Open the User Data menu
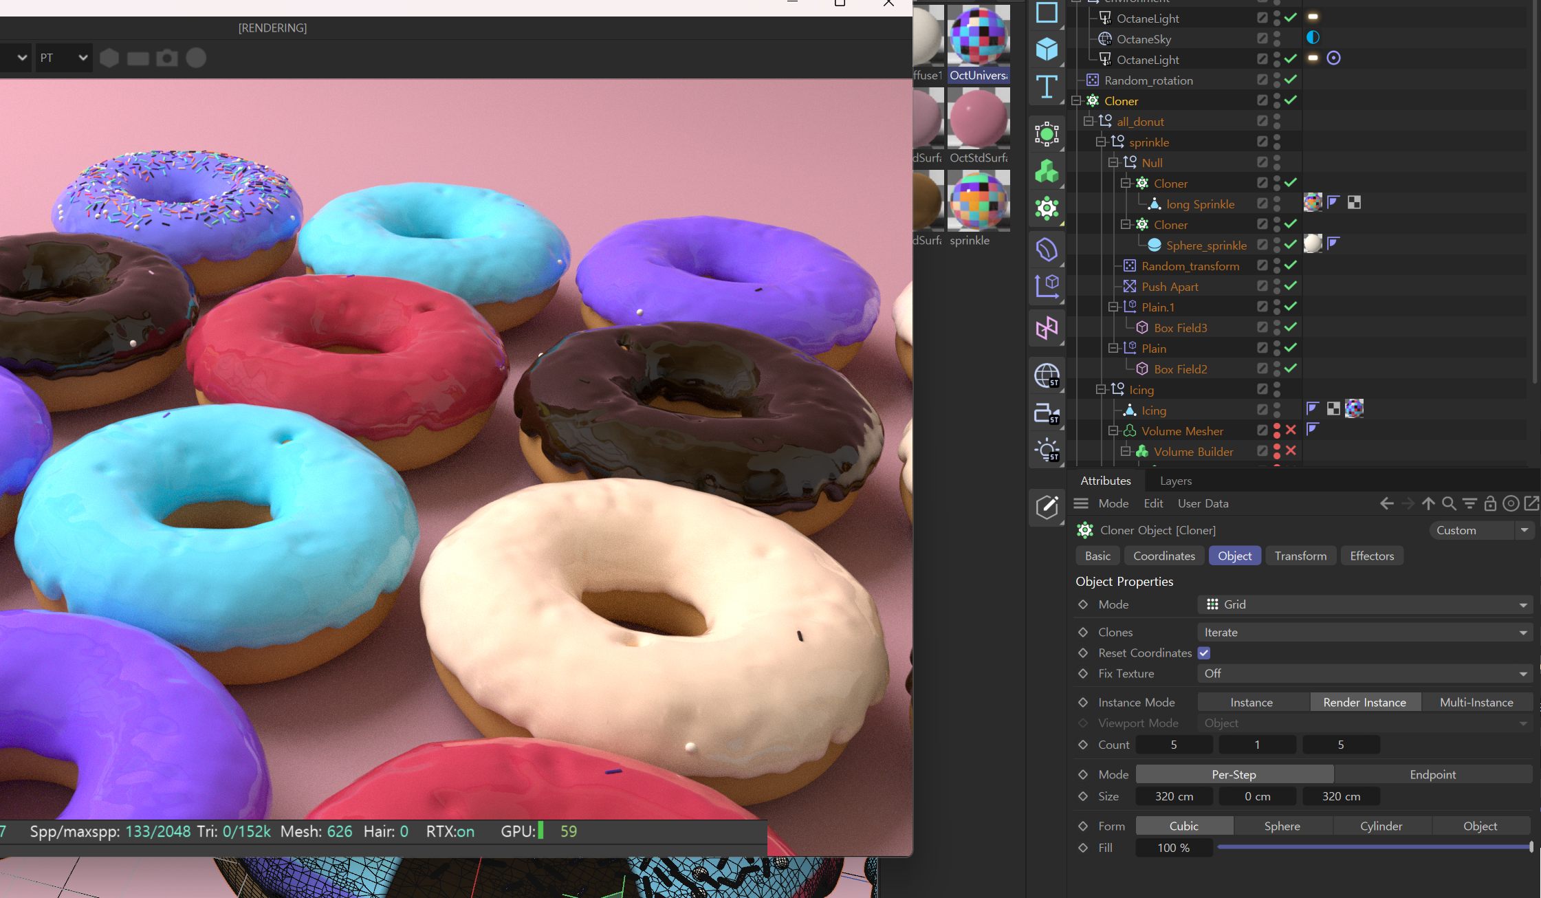 pyautogui.click(x=1203, y=503)
